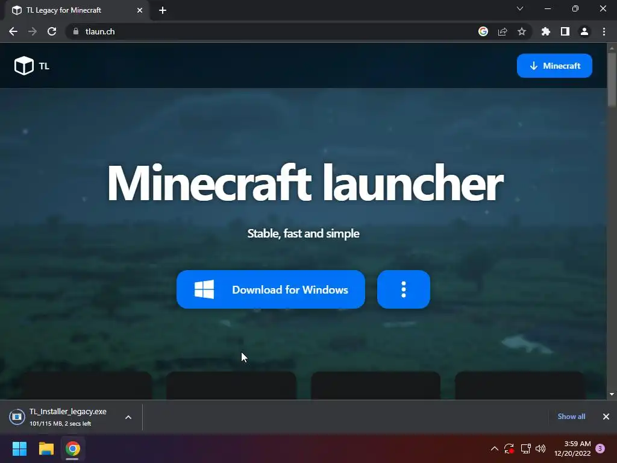Click 'Stable, fast and simple' subtitle
617x463 pixels.
pyautogui.click(x=304, y=233)
